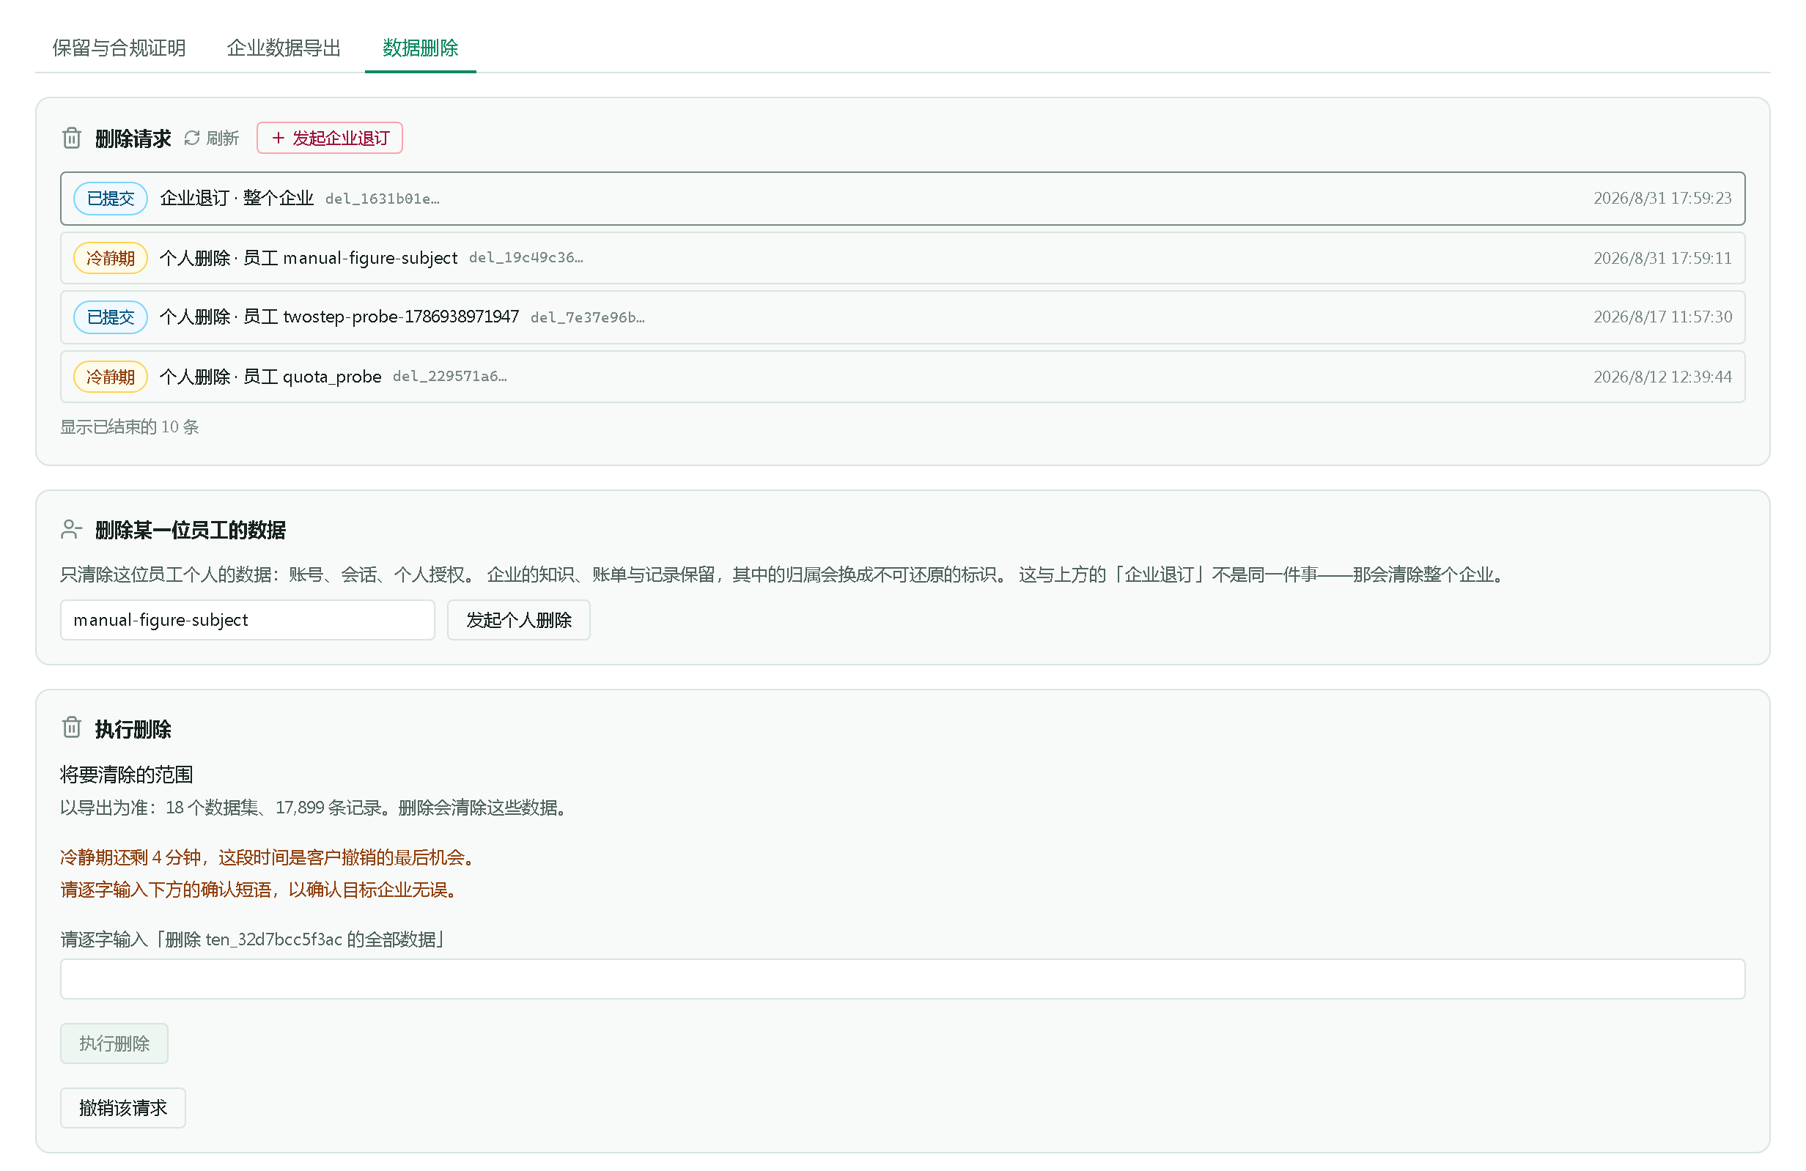The image size is (1806, 1171).
Task: Click timestamp 2026/8/31 17:59:23
Action: [1662, 199]
